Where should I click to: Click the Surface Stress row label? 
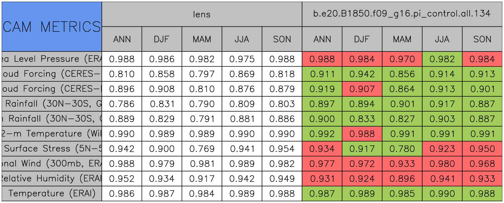(x=52, y=149)
